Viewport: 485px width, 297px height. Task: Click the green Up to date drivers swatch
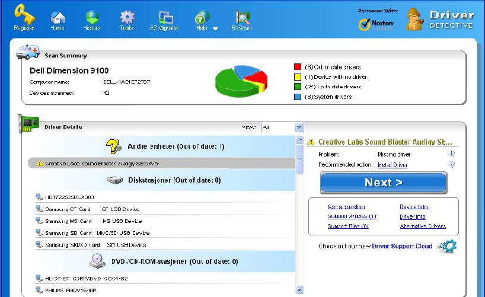click(x=298, y=87)
